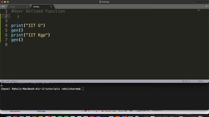The width and height of the screenshot is (209, 117).
Task: Click the fun2.py file icon in title bar
Action: 100,2
